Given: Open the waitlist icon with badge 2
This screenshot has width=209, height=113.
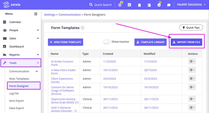Looking at the screenshot, I should point(120,5).
